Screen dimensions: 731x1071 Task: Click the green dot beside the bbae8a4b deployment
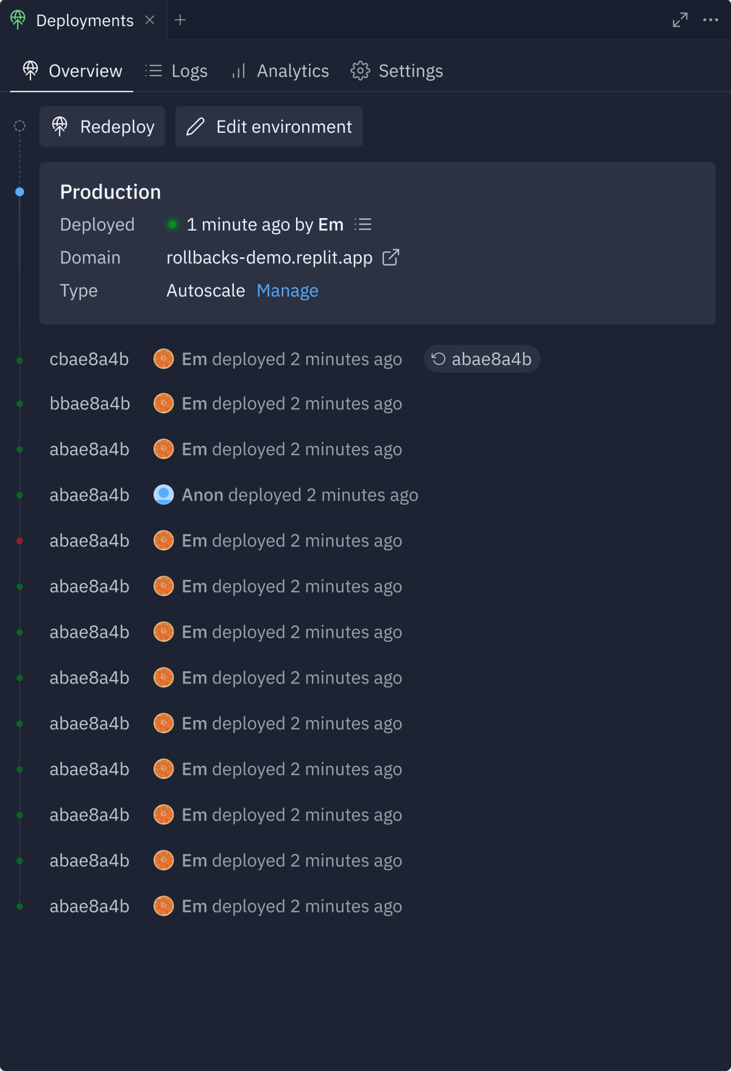tap(18, 403)
